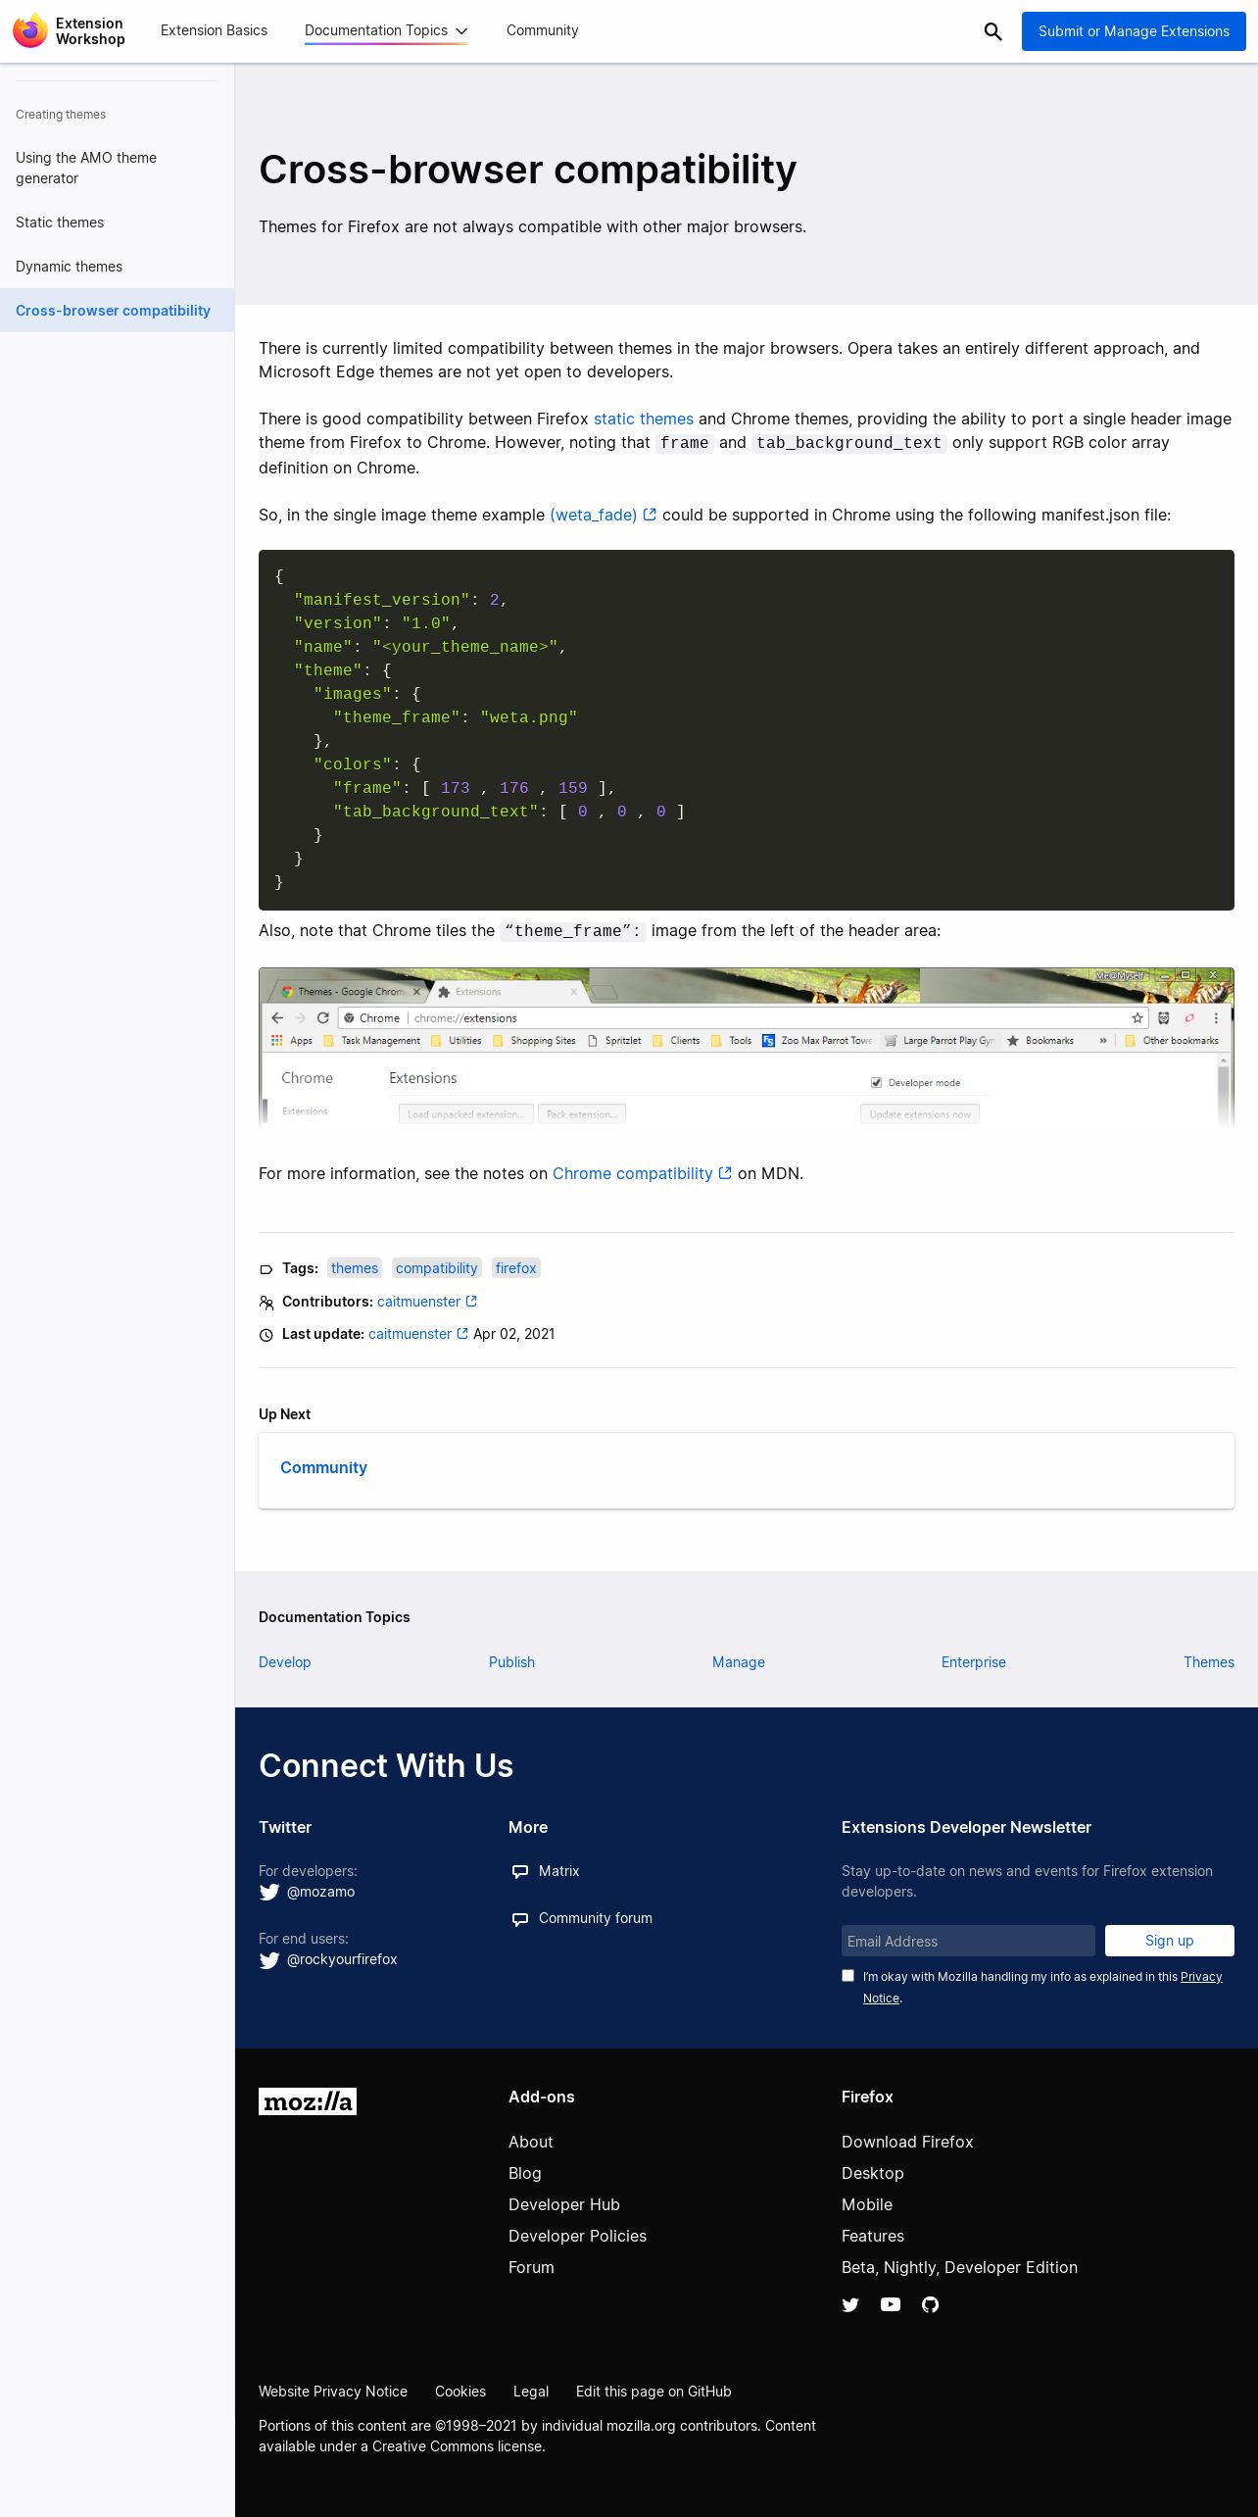Screen dimensions: 1258x2517
Task: Select Cross-browser compatibility in the sidebar
Action: (x=117, y=310)
